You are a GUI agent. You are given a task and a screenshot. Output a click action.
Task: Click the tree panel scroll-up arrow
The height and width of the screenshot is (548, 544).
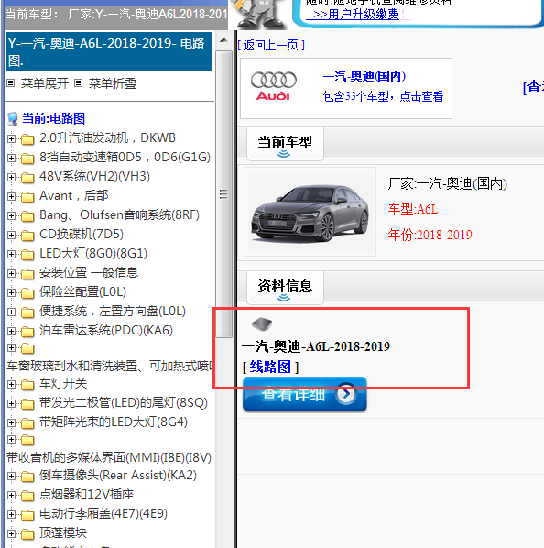click(223, 40)
